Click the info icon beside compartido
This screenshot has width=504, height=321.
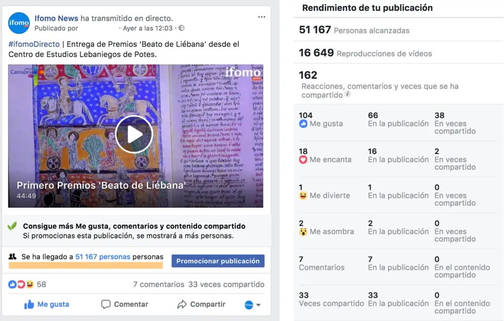click(348, 94)
